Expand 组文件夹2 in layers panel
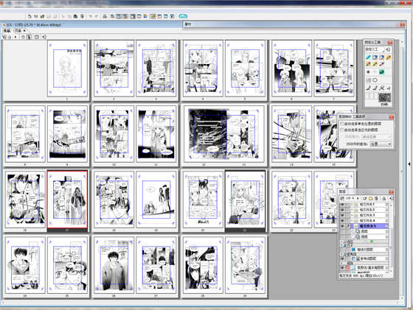Image resolution: width=413 pixels, height=310 pixels. (352, 210)
